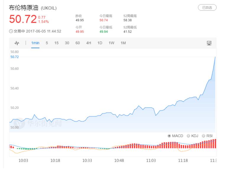Viewport: 232px width, 173px height.
Task: Show the 1W weekly chart
Action: pos(111,43)
